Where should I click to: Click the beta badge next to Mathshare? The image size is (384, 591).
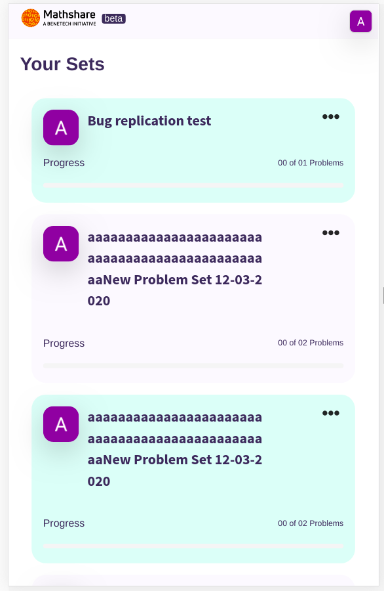pyautogui.click(x=113, y=18)
